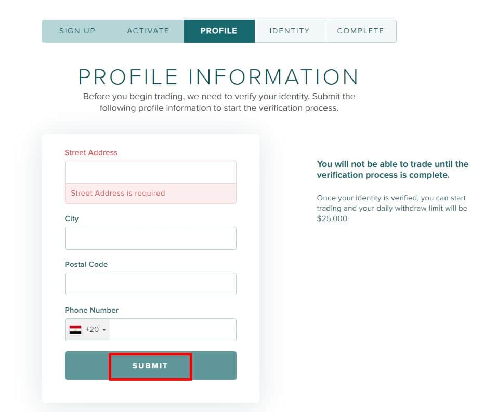The width and height of the screenshot is (484, 412).
Task: Click the Postal Code label
Action: (86, 264)
